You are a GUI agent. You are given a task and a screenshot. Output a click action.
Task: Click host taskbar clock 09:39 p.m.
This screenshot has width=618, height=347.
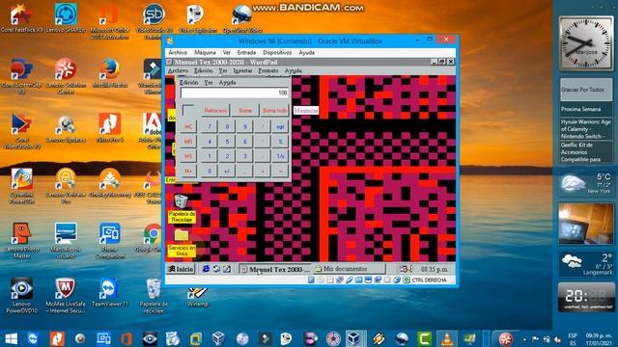tap(599, 338)
